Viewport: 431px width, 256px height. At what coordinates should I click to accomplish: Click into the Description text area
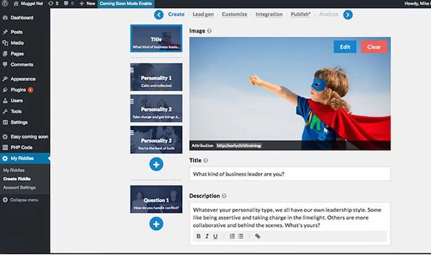[x=290, y=218]
